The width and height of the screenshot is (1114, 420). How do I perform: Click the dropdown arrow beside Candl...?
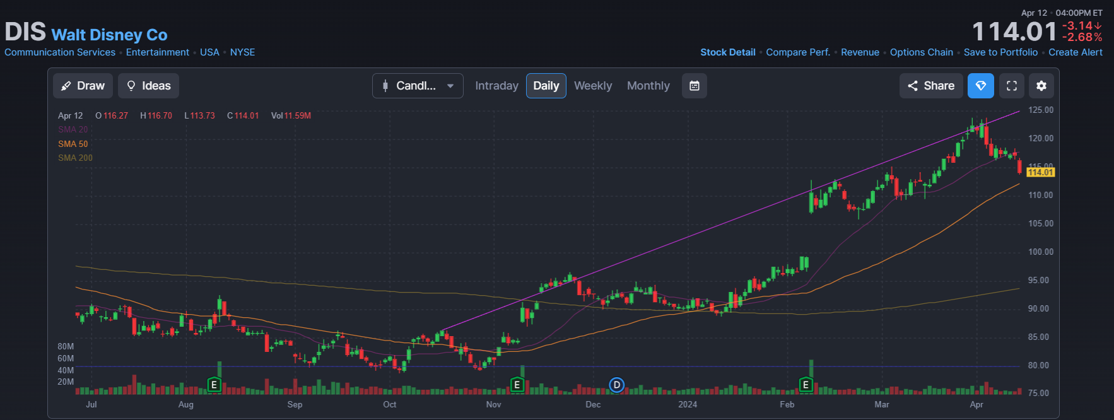(x=450, y=86)
